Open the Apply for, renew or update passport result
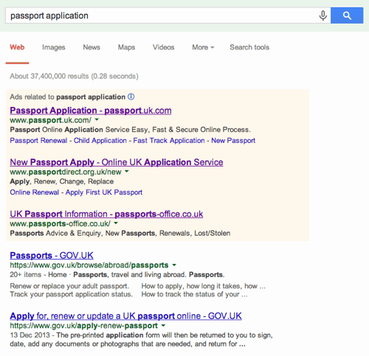 pos(125,316)
